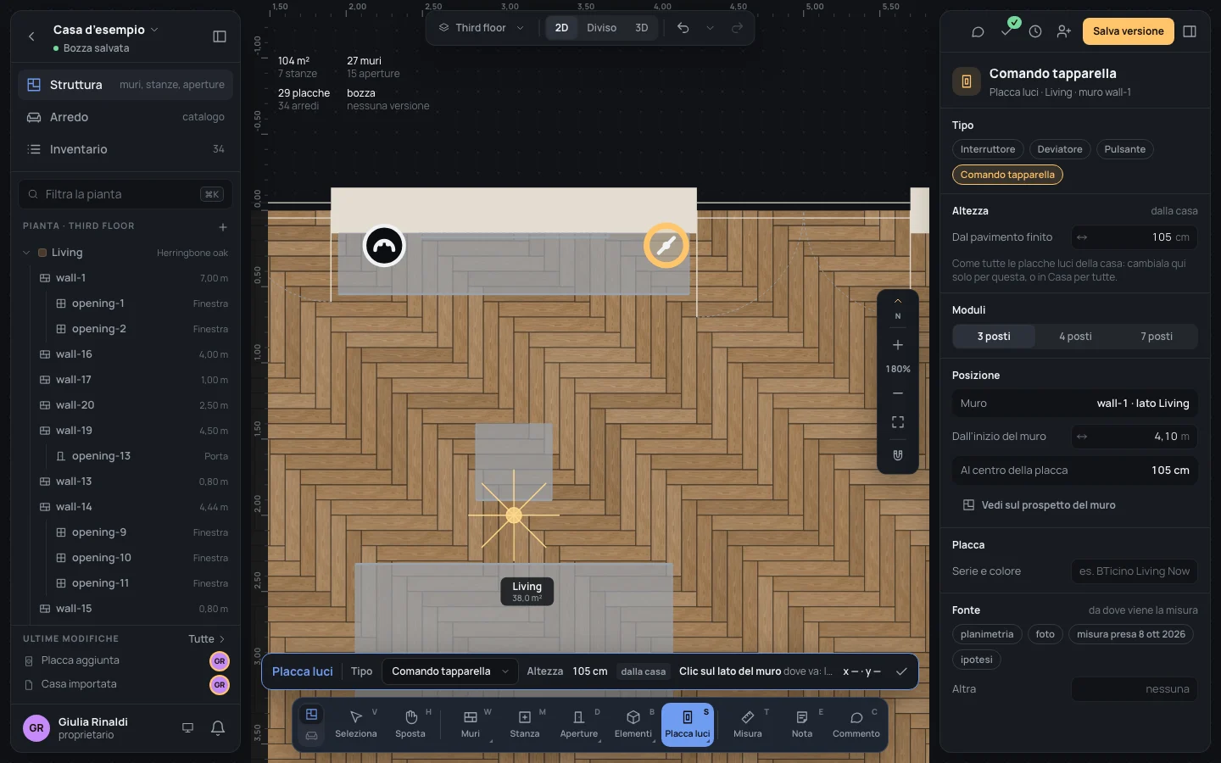
Task: Select the Seleziona tool
Action: (x=355, y=725)
